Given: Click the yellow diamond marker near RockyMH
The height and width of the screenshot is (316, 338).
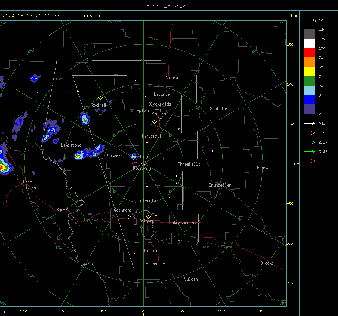Looking at the screenshot, I should 100,98.
